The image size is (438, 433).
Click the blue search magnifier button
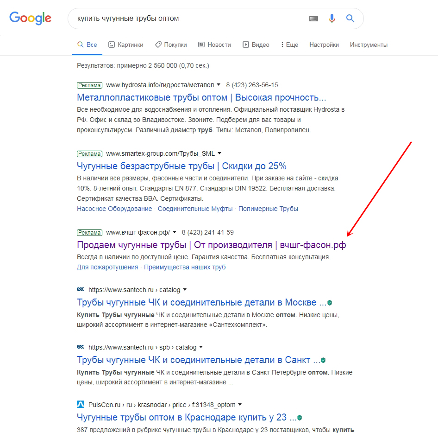click(350, 19)
